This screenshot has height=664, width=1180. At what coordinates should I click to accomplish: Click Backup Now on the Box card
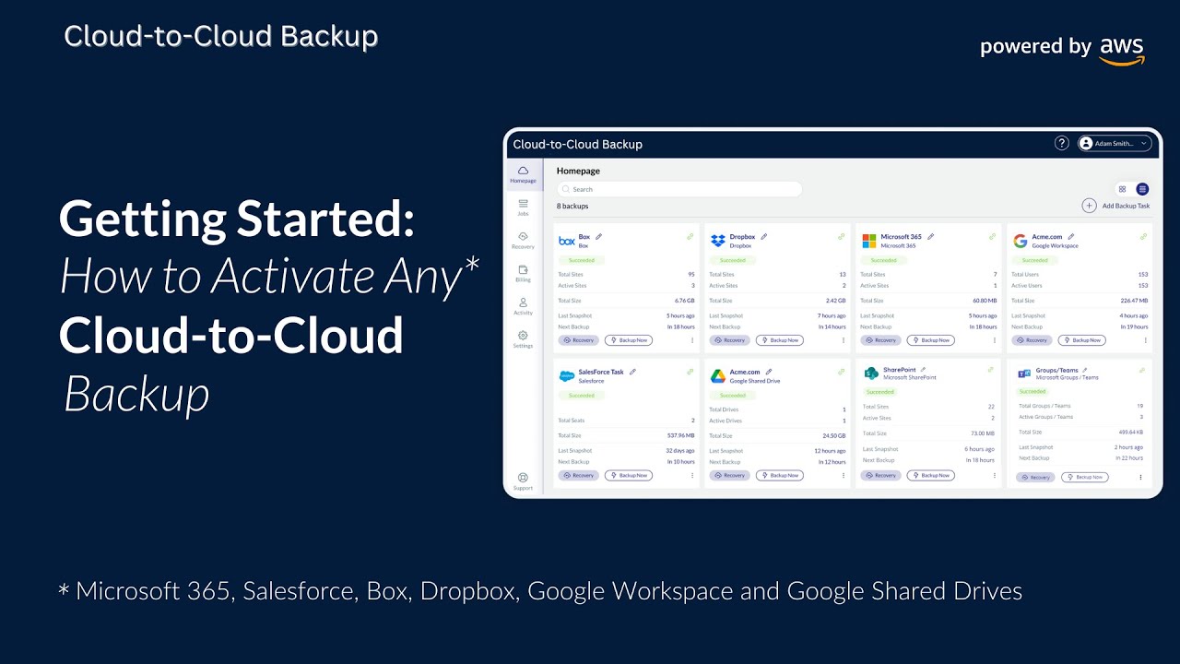(x=629, y=340)
